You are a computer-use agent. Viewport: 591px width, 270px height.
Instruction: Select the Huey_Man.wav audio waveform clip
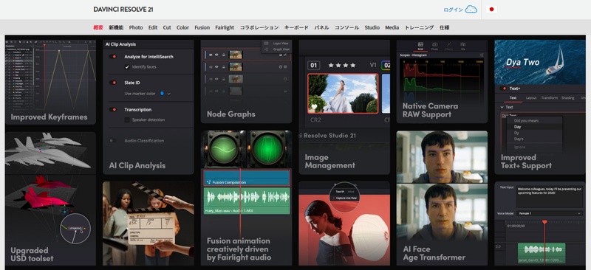point(247,201)
